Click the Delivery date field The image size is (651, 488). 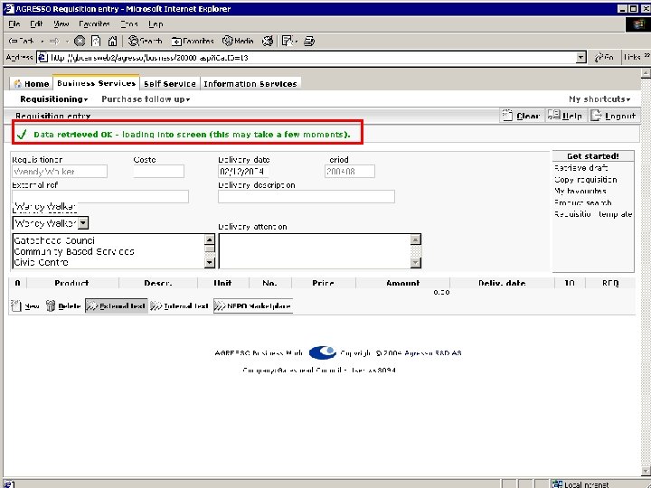point(243,172)
